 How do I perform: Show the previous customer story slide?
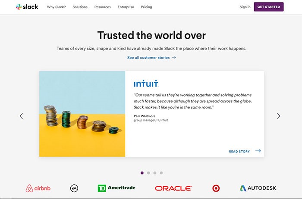click(21, 116)
